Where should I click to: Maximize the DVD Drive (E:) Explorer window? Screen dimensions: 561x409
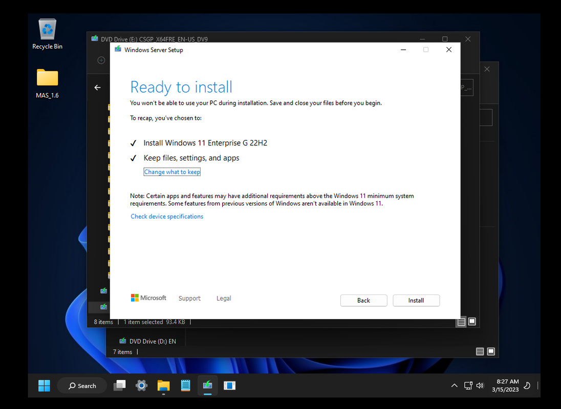point(445,39)
